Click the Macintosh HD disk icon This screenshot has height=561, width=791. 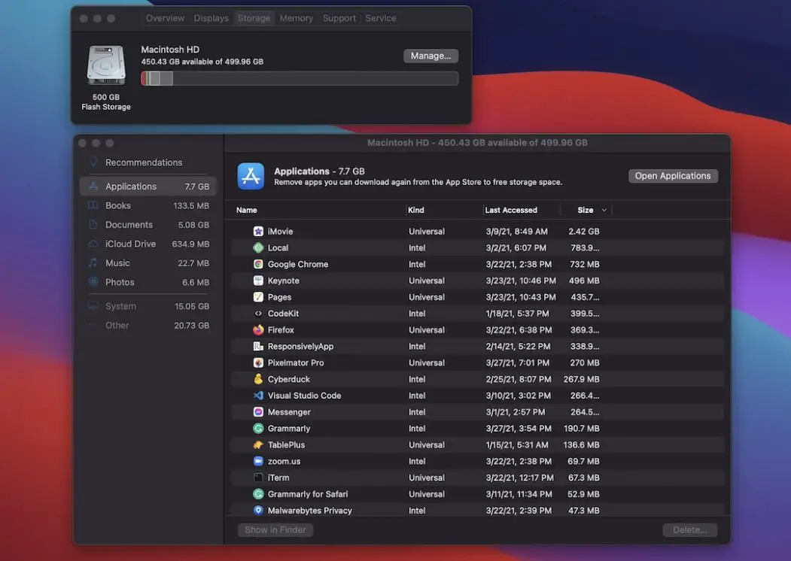tap(105, 65)
